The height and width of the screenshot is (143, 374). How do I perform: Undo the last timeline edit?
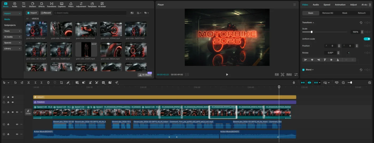click(x=15, y=83)
